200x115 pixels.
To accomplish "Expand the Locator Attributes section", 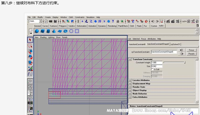I will point(130,80).
